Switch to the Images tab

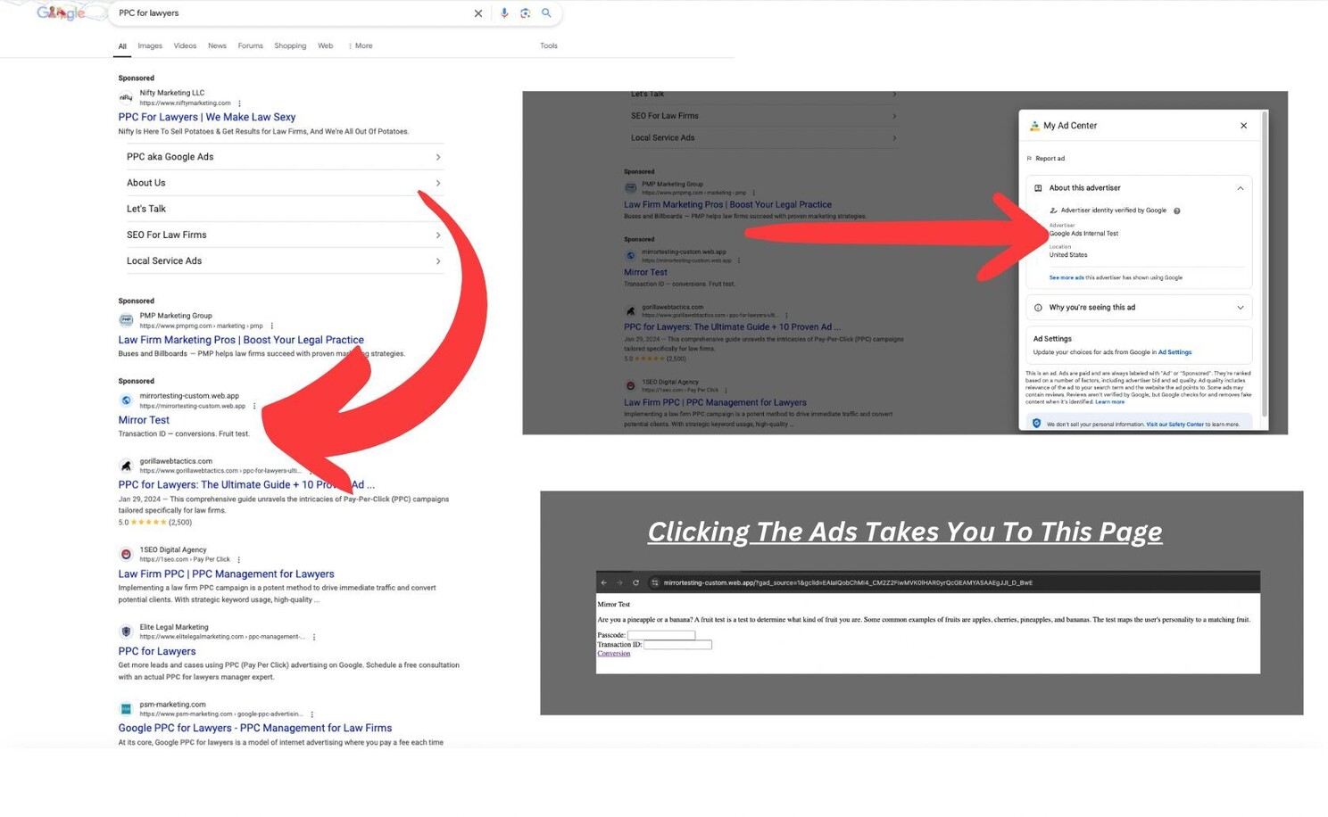click(149, 45)
